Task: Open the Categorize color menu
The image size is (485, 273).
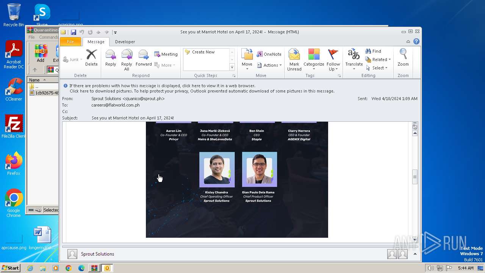Action: [314, 60]
